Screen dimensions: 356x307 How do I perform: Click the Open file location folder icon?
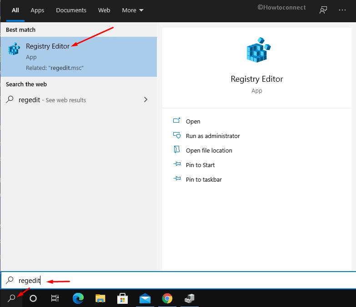point(177,149)
